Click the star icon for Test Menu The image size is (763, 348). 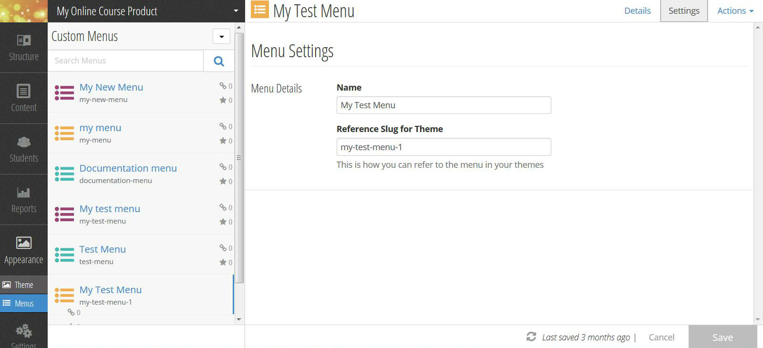(223, 262)
